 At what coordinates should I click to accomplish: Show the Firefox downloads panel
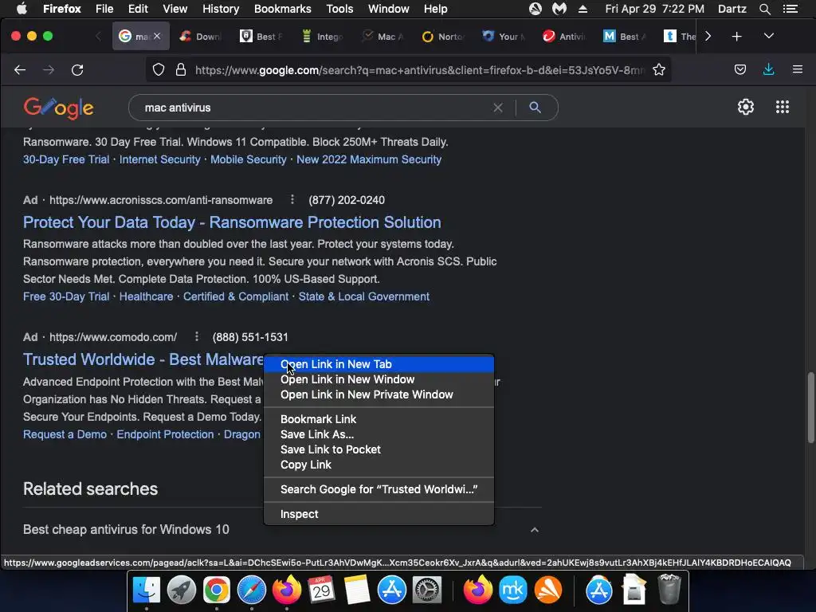(769, 70)
